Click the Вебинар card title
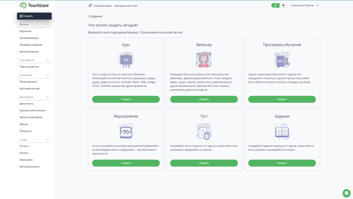The image size is (353, 199). [x=204, y=45]
